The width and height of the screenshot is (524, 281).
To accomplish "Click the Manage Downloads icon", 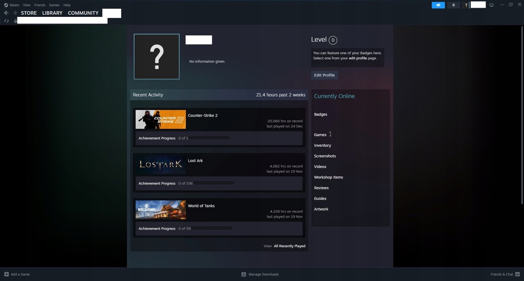I will pos(244,274).
